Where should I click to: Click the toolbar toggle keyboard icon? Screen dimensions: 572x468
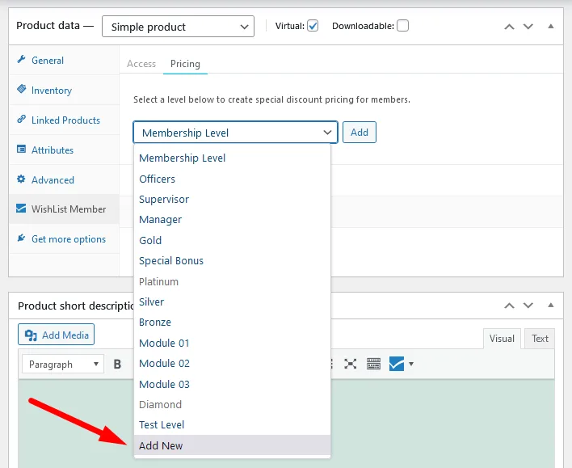click(373, 364)
